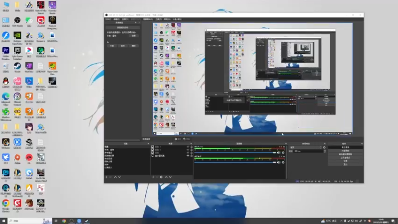Pop out the Audio Mixer panel header icon
The image size is (398, 224).
click(x=286, y=143)
